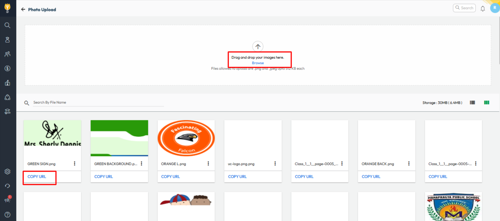500x221 pixels.
Task: Open three-dot menu for ORANGE L.png
Action: click(208, 164)
